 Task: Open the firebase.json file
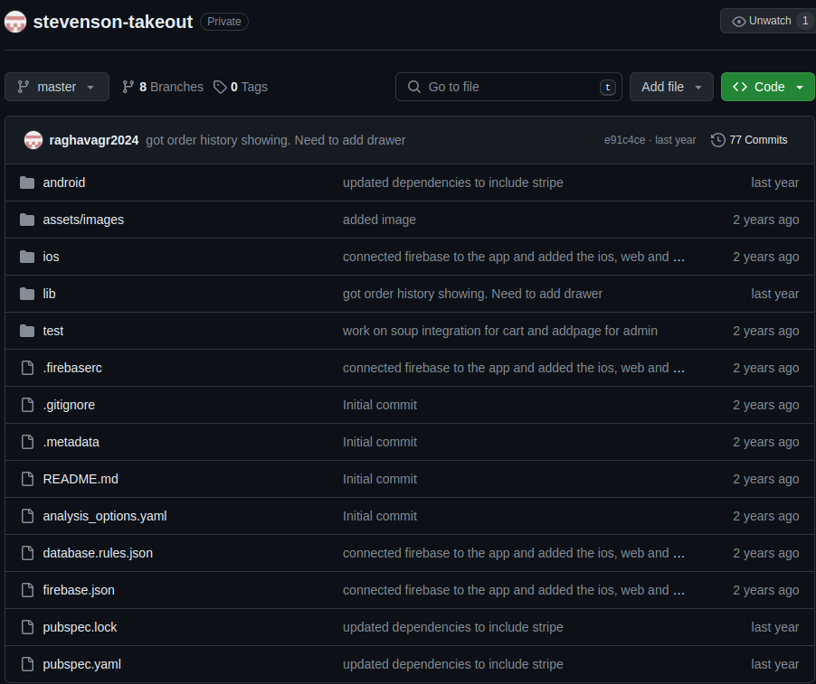[x=79, y=590]
